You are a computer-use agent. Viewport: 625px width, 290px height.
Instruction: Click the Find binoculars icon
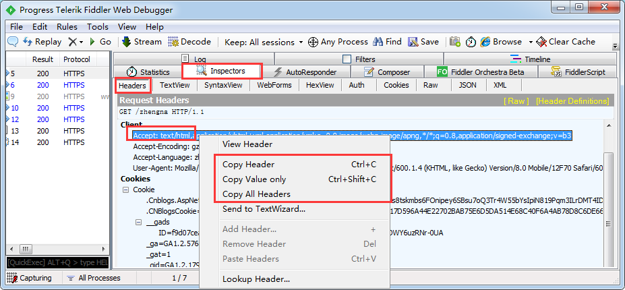coord(378,42)
